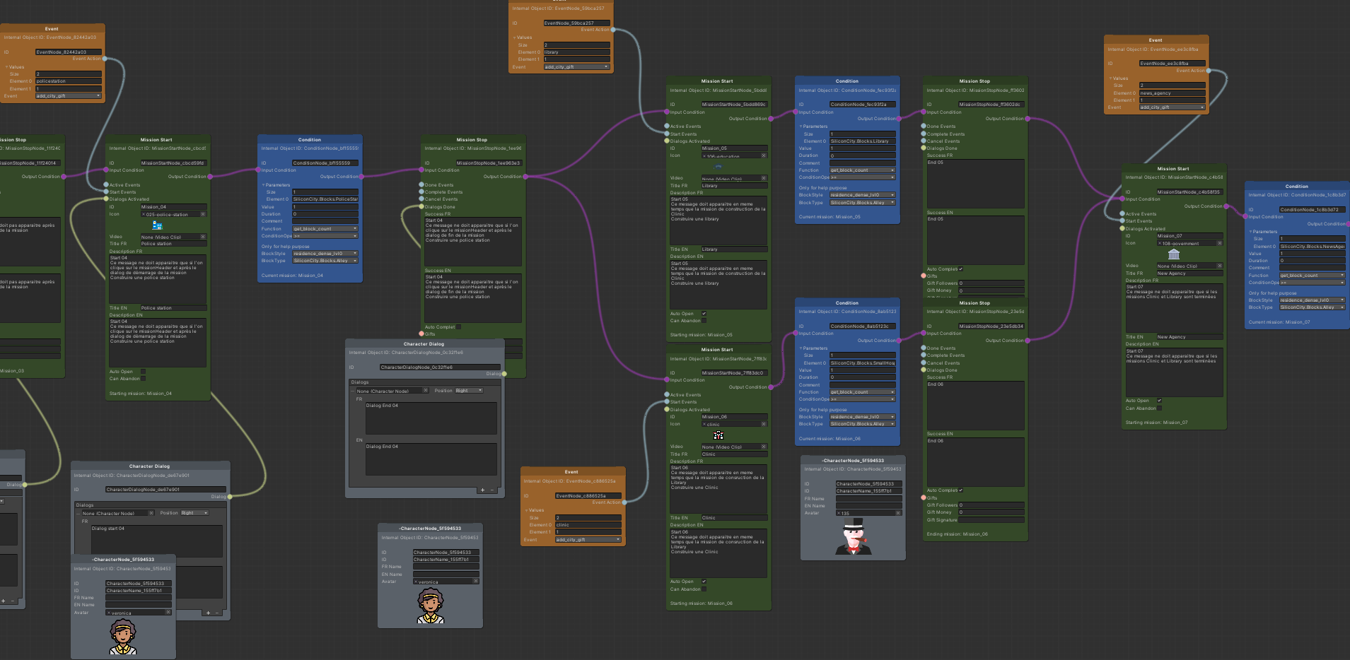The width and height of the screenshot is (1350, 660).
Task: Open object picker for Mission_04 Video clip field
Action: 203,237
